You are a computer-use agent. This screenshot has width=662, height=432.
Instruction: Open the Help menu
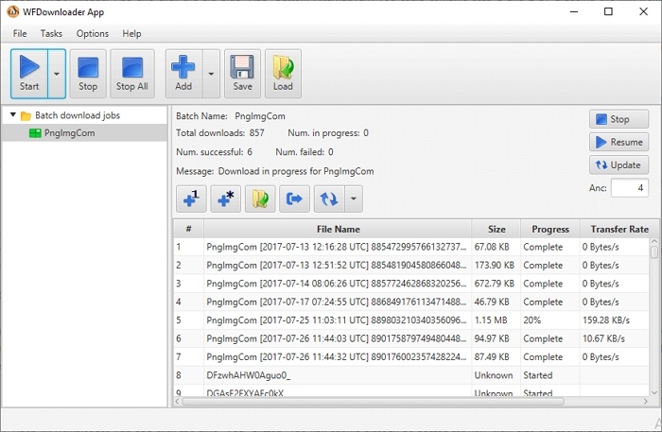click(x=131, y=33)
